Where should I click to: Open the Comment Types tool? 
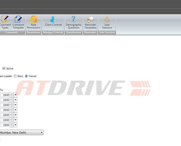tap(5, 22)
